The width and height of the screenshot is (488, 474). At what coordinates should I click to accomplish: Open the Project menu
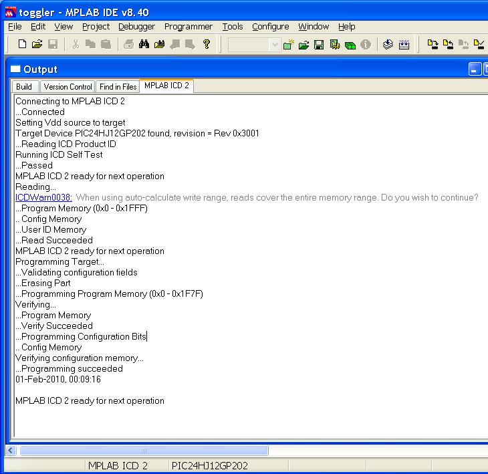coord(96,27)
